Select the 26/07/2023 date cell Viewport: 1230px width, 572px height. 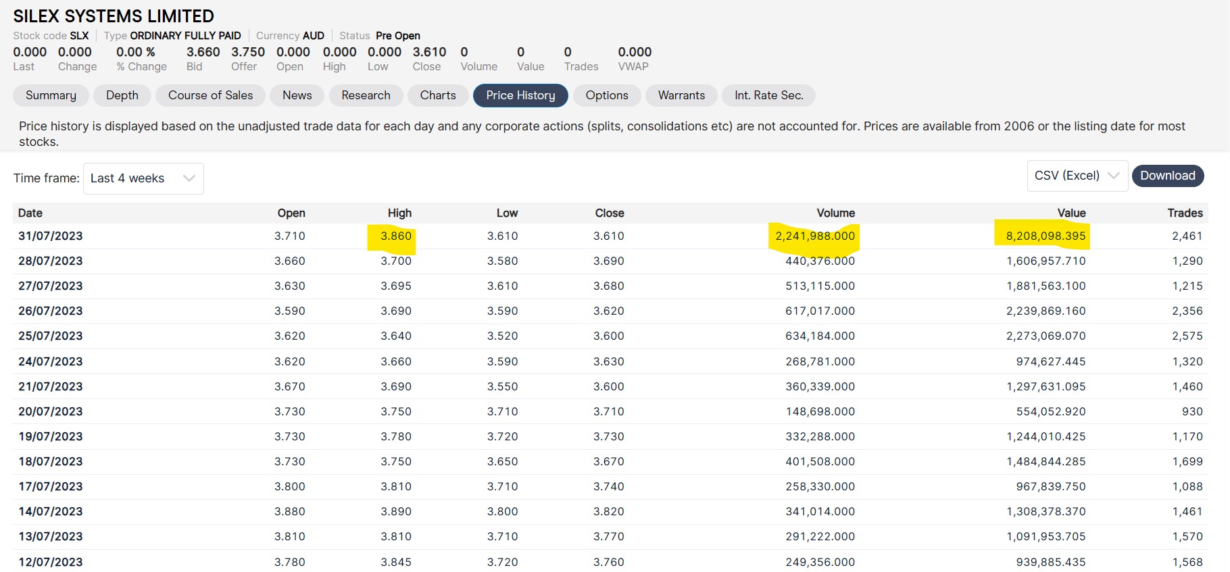51,311
